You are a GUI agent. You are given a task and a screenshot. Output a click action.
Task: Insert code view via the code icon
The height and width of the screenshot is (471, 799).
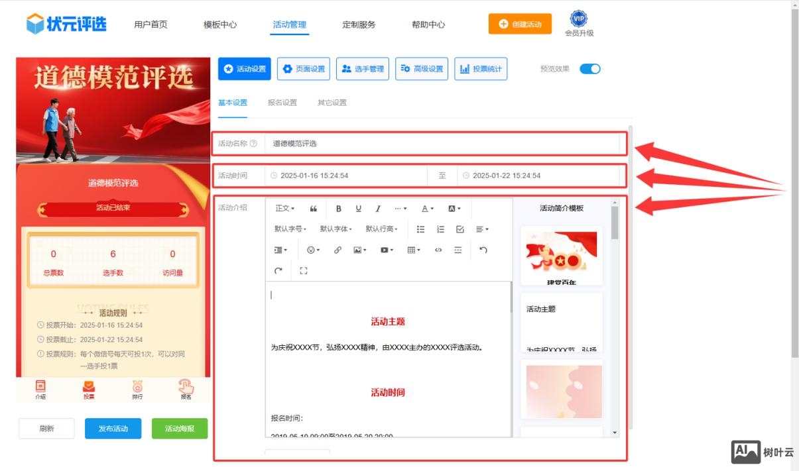coord(438,249)
